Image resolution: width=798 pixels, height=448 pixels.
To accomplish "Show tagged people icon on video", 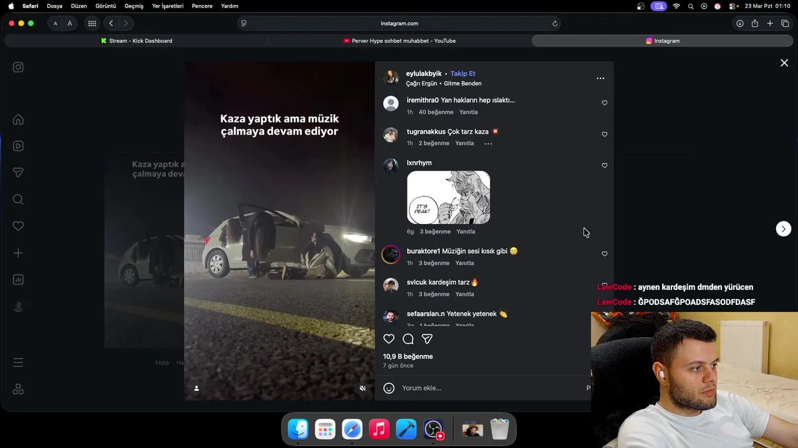I will (x=196, y=388).
